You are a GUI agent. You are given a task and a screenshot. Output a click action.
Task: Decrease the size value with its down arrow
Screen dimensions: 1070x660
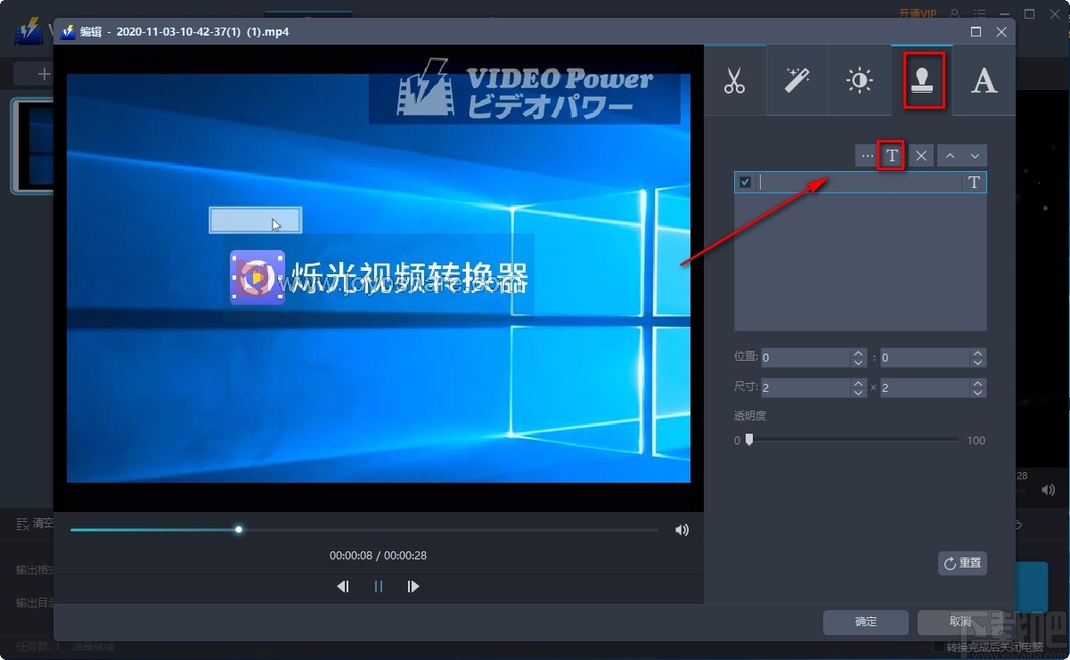coord(857,392)
